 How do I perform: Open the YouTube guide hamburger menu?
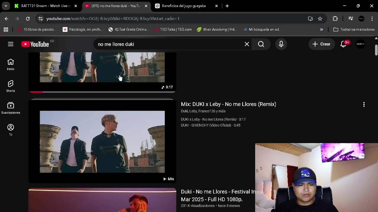pos(11,44)
